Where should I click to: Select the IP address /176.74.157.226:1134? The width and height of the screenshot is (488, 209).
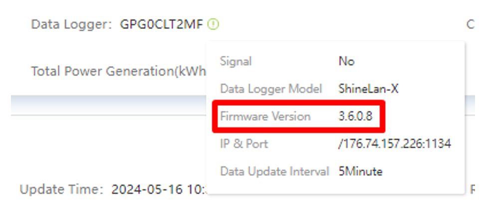click(x=394, y=144)
